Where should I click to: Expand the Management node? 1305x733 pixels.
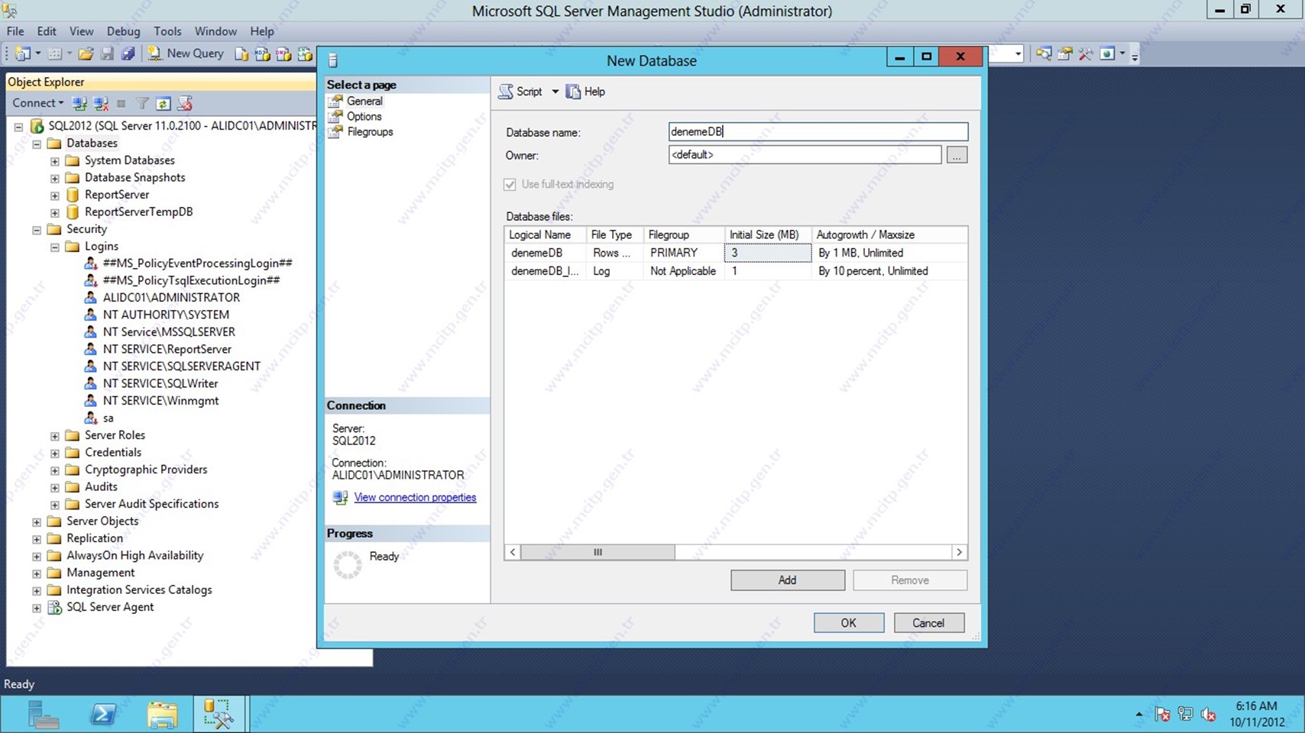click(37, 573)
